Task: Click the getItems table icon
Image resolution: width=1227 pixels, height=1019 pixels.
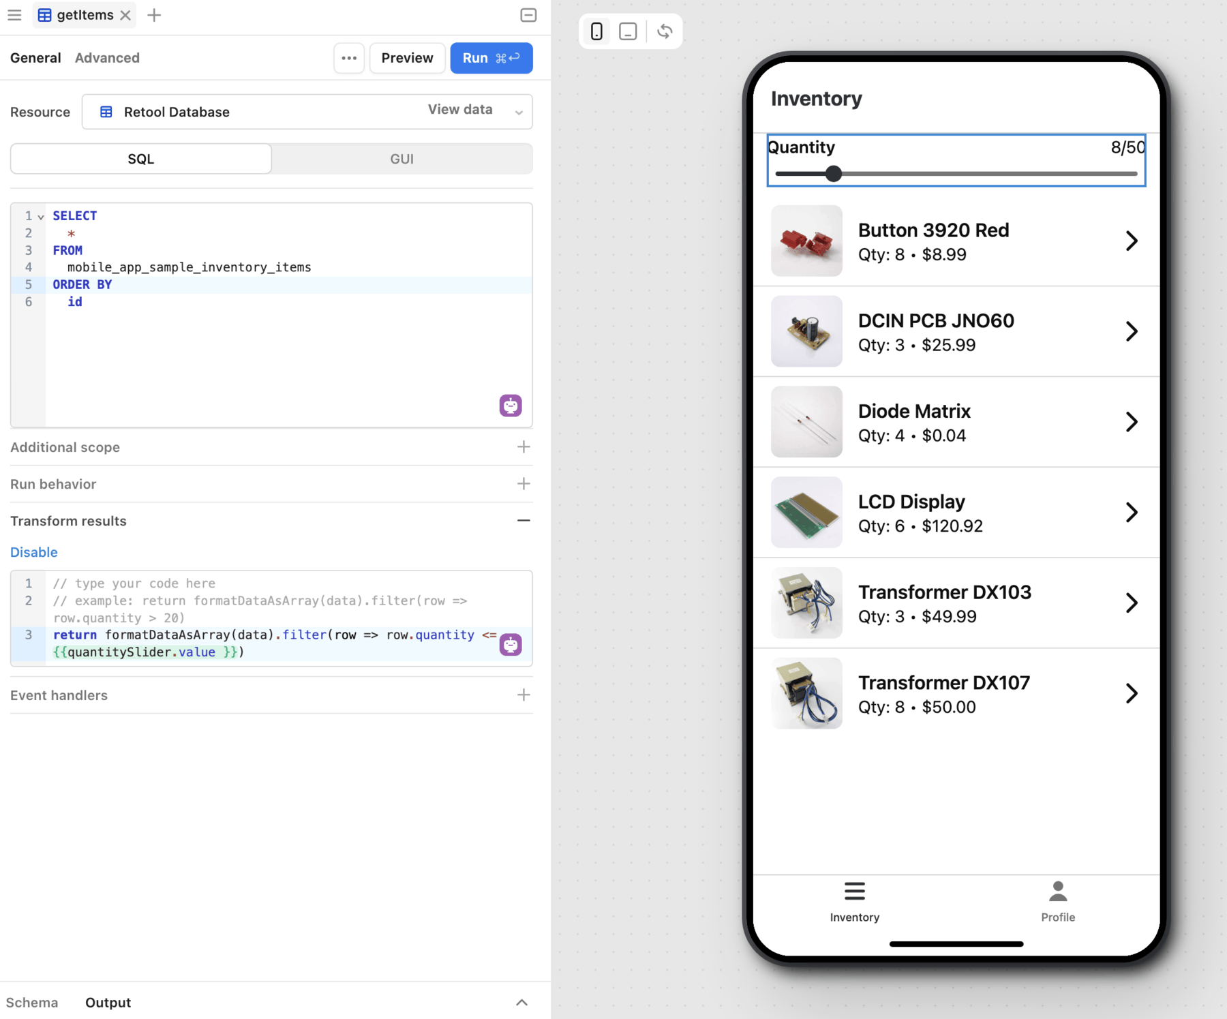Action: (44, 15)
